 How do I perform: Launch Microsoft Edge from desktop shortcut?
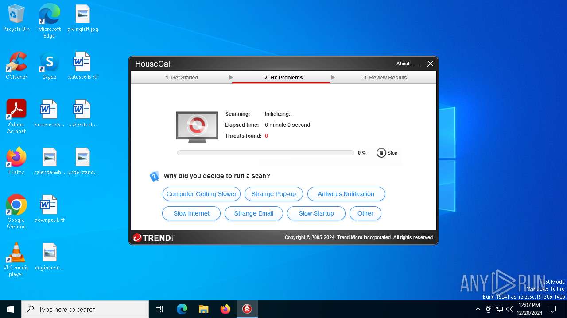pos(49,21)
